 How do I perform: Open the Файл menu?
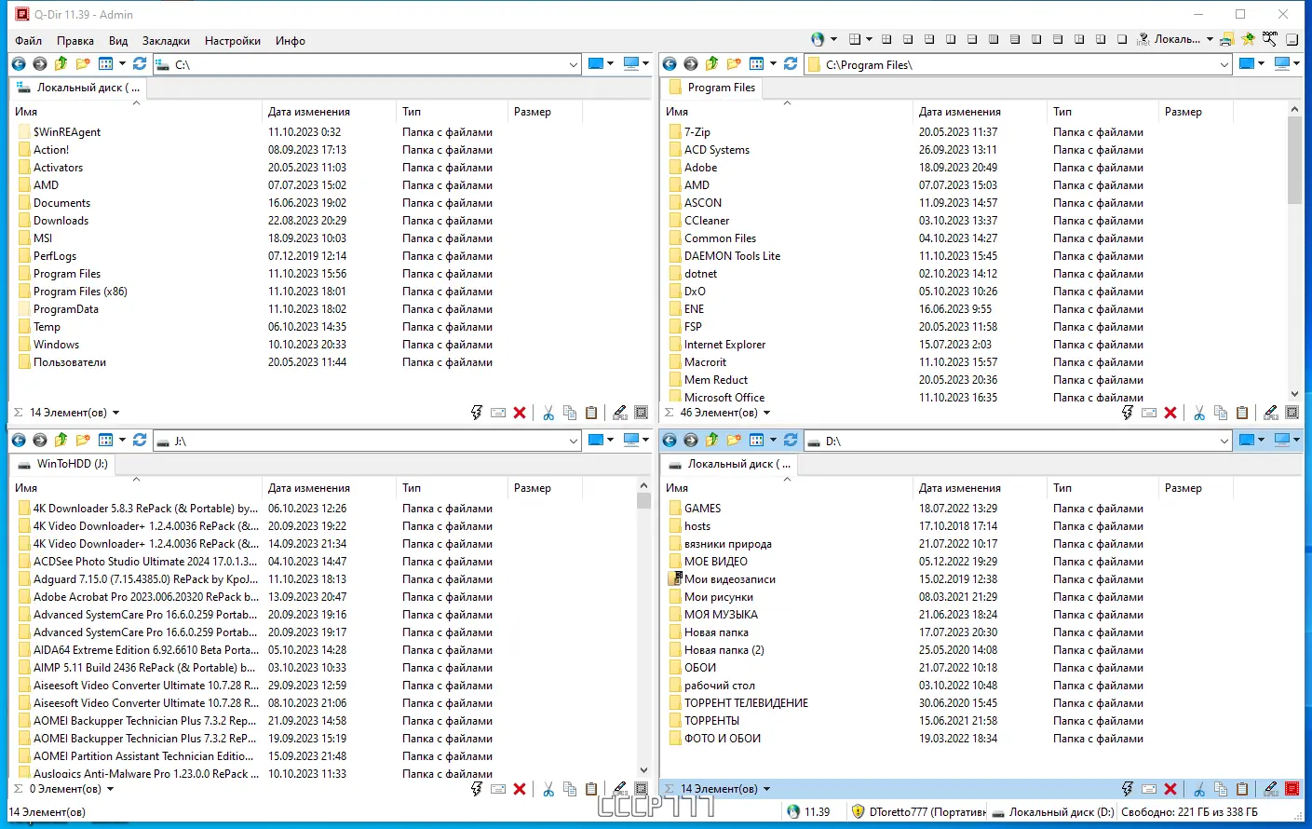point(29,41)
